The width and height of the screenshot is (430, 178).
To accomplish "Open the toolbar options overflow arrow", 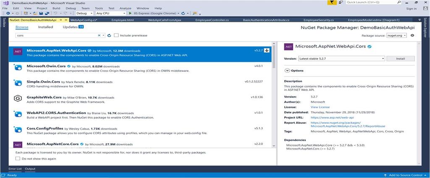I will coord(200,14).
